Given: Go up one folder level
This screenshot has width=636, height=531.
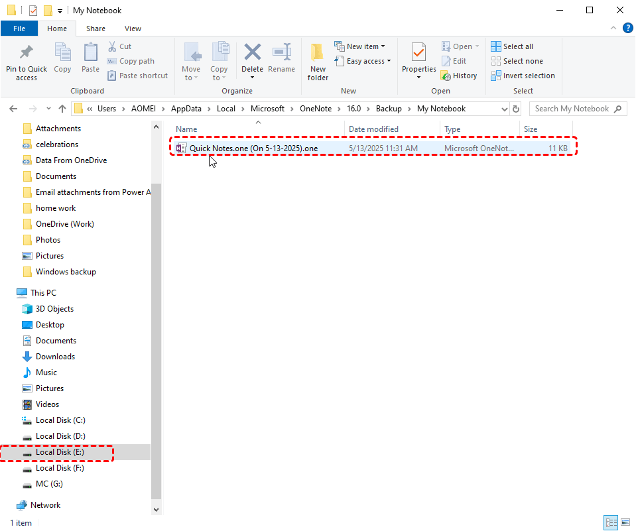Looking at the screenshot, I should tap(62, 109).
